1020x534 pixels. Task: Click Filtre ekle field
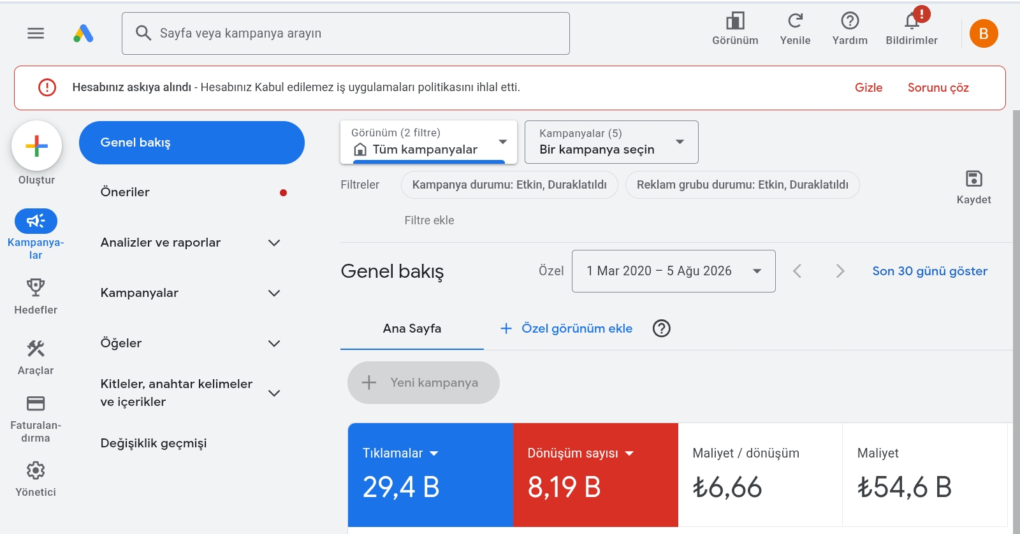pyautogui.click(x=429, y=220)
